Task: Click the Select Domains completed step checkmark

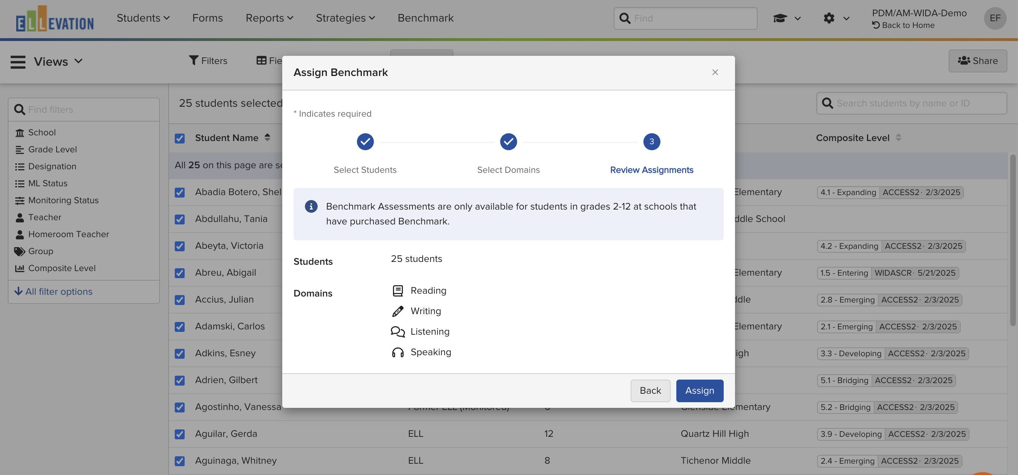Action: pos(508,142)
